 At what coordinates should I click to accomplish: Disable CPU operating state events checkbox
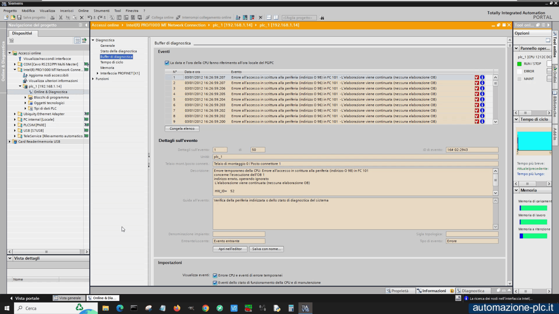215,283
